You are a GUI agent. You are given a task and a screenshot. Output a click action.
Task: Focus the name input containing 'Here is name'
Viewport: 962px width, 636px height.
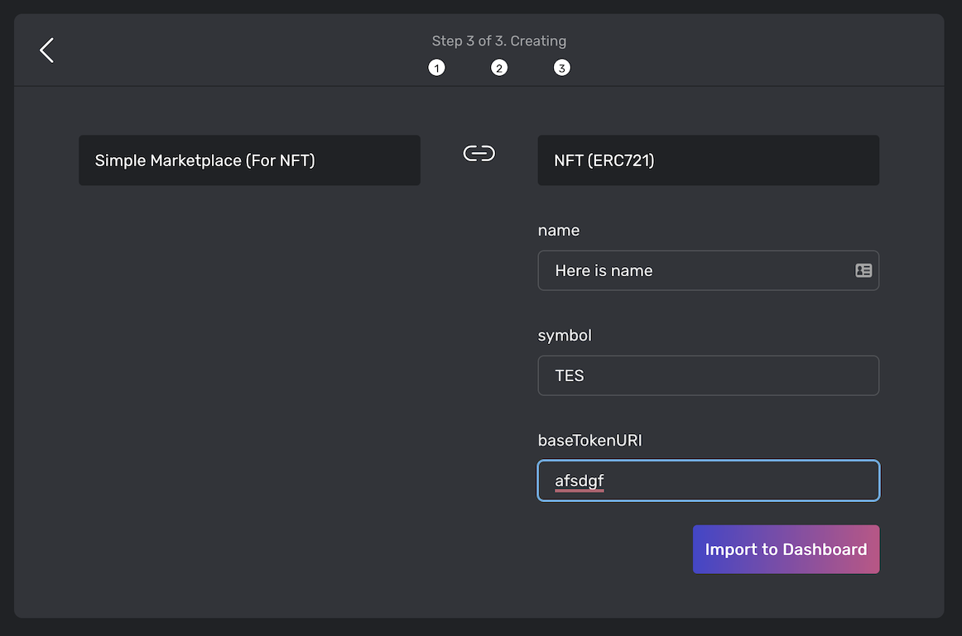pyautogui.click(x=695, y=270)
